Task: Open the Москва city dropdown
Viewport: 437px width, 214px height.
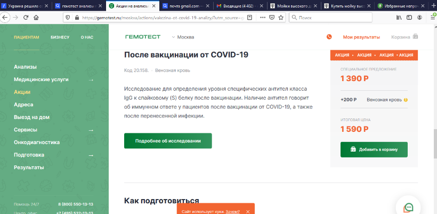Action: pos(183,37)
